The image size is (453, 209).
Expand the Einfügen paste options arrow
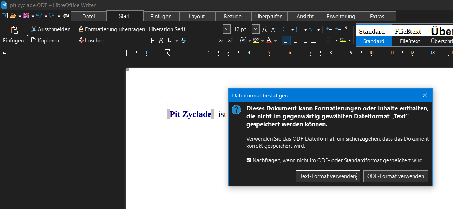(28, 36)
